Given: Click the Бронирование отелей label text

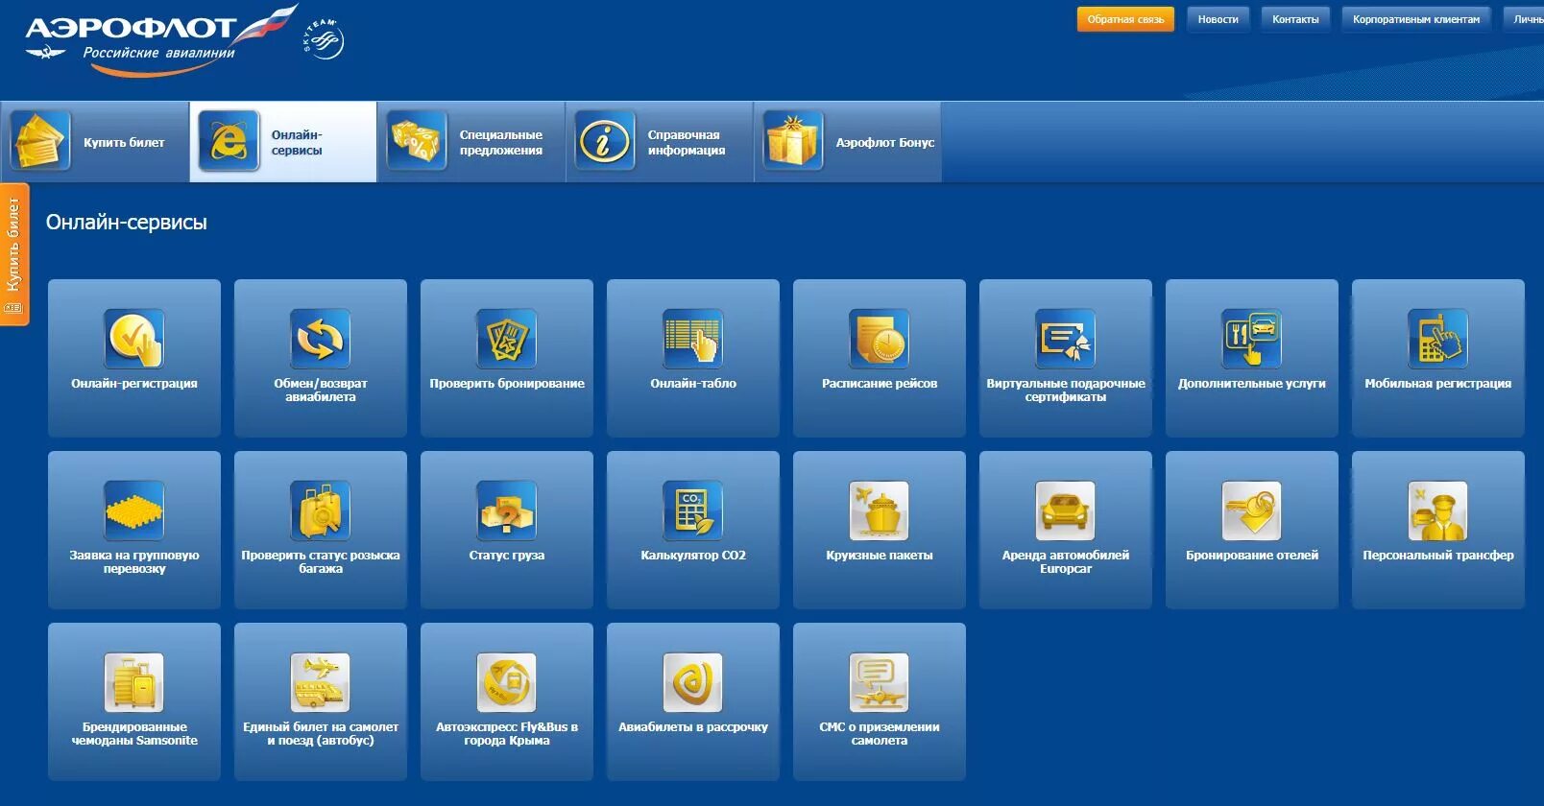Looking at the screenshot, I should [1252, 555].
